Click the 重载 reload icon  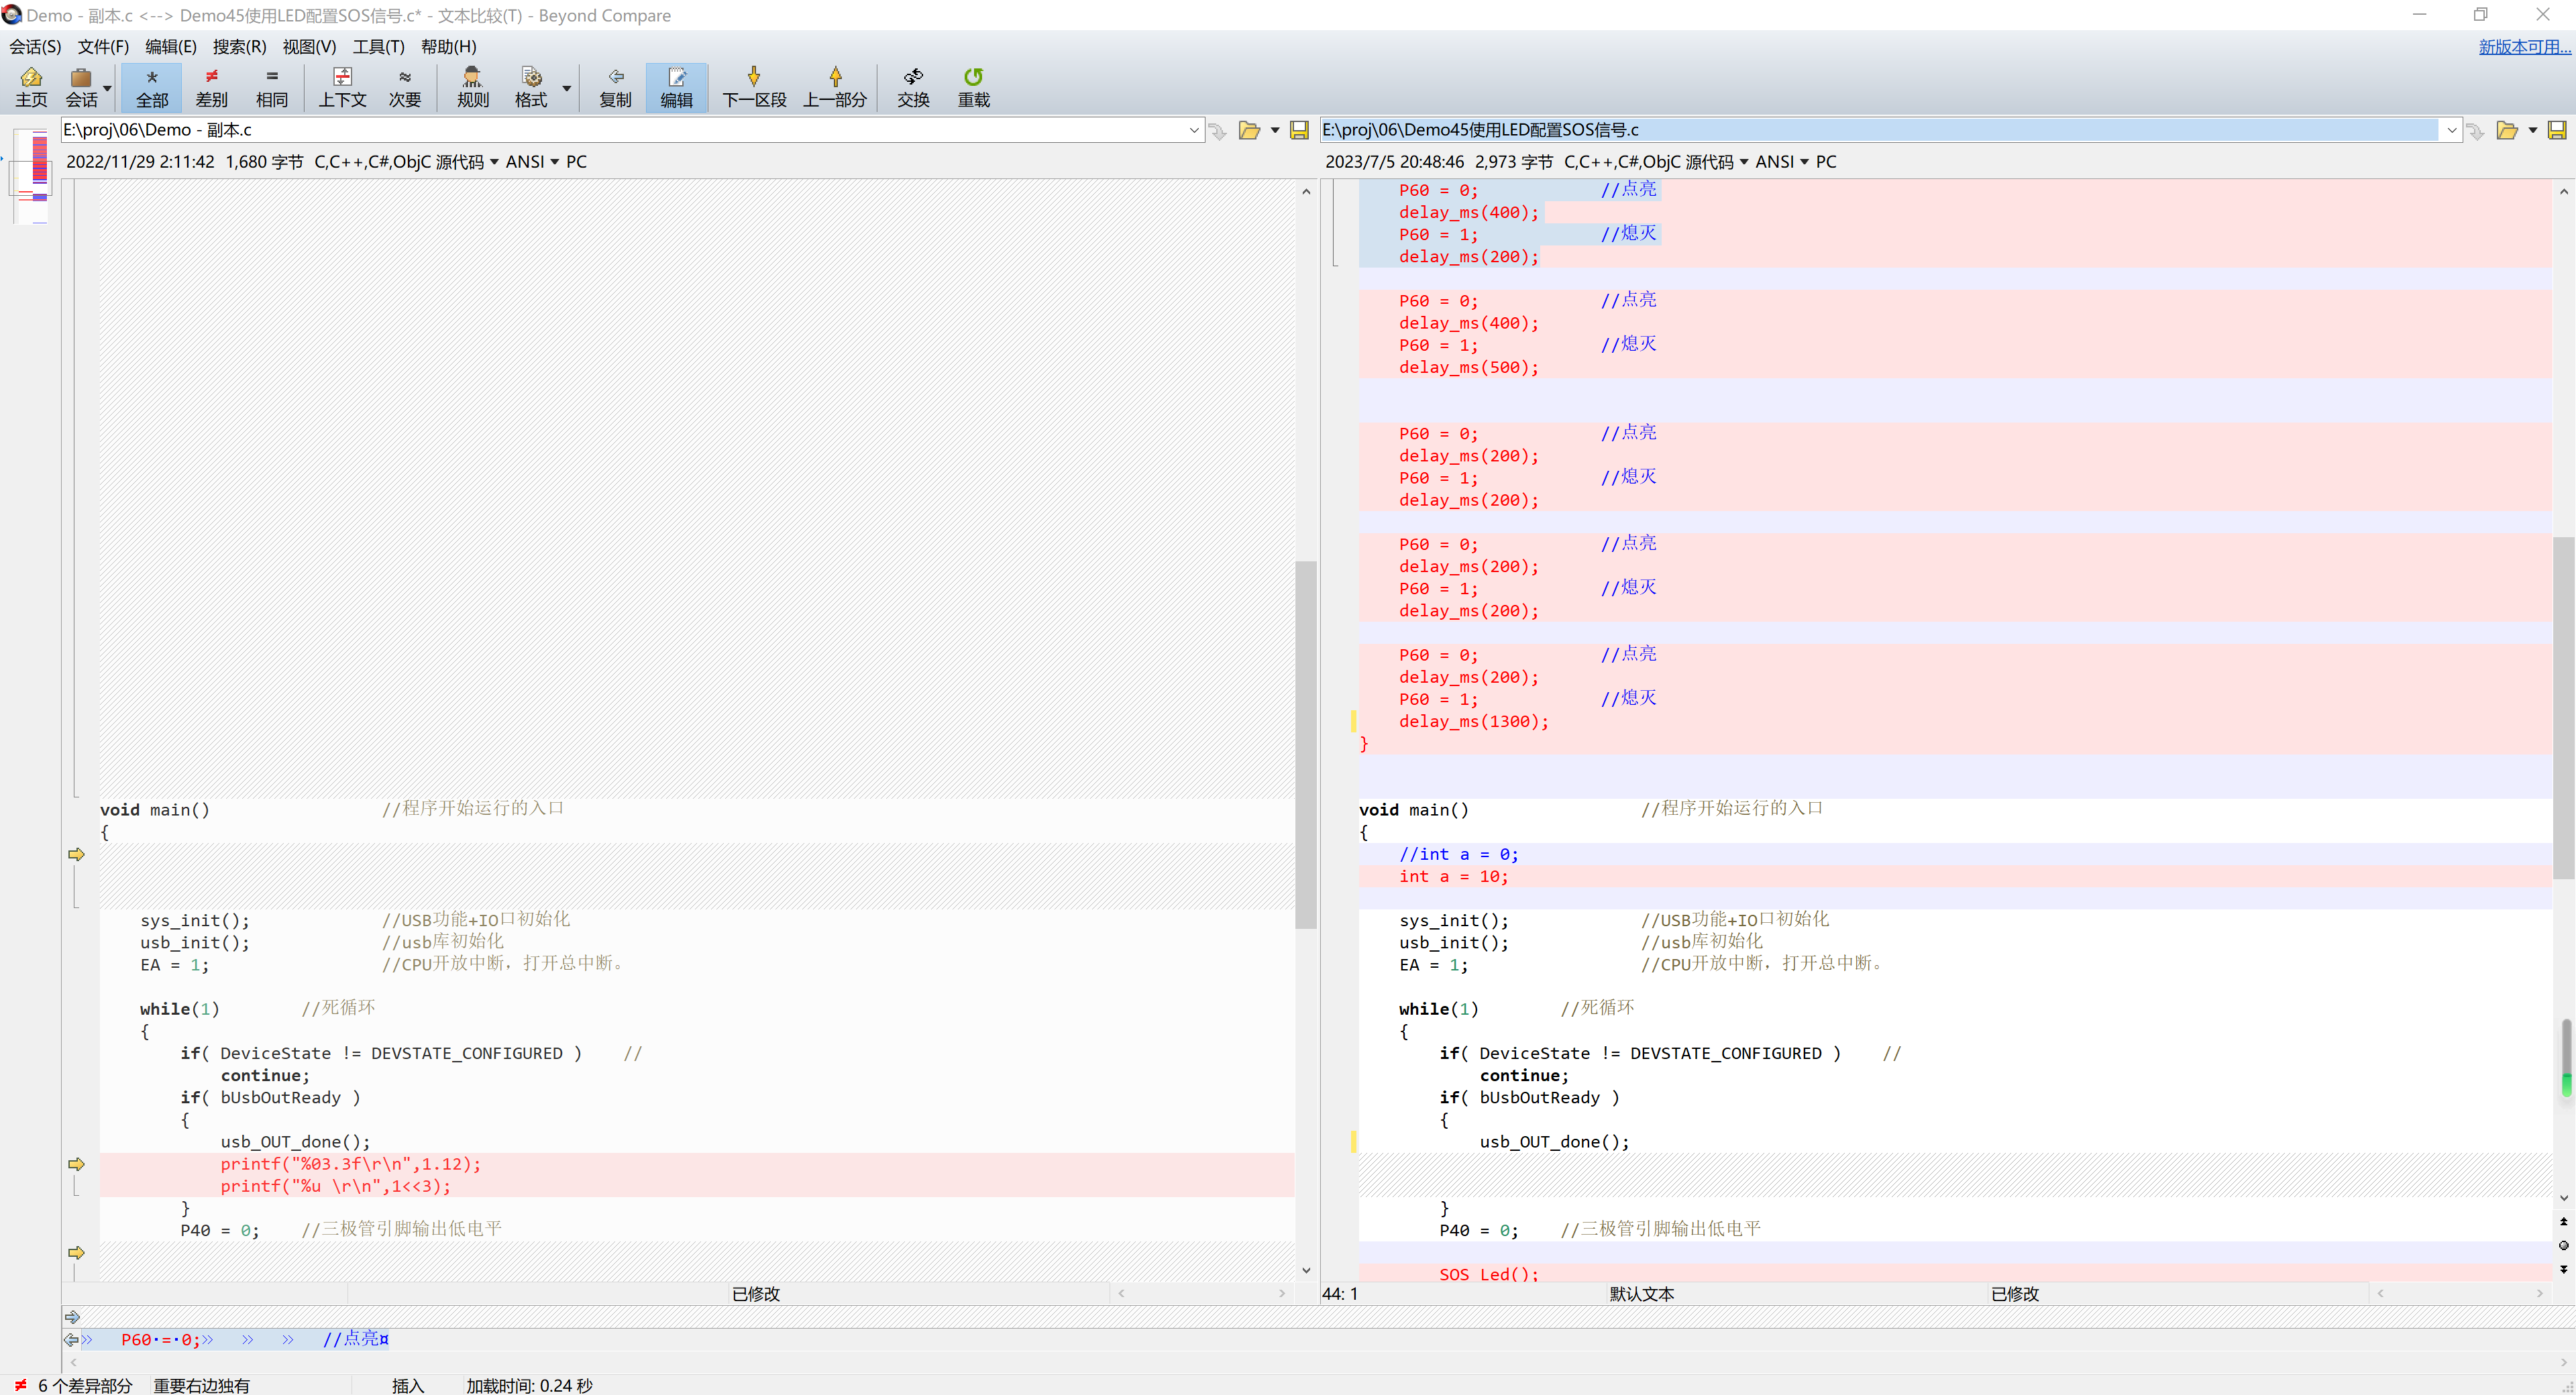coord(973,87)
